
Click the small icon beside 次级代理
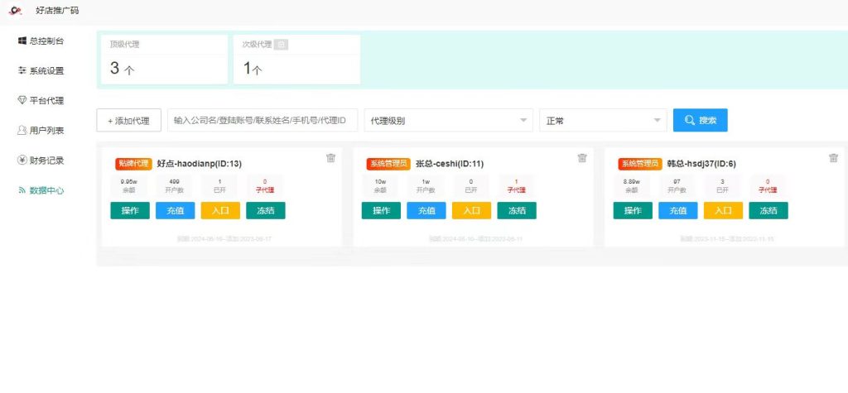(x=281, y=45)
